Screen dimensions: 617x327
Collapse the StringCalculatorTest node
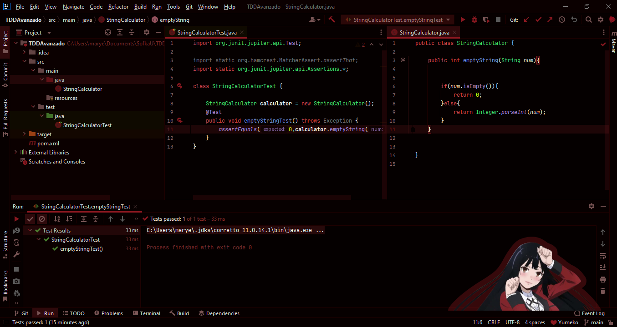pyautogui.click(x=38, y=239)
